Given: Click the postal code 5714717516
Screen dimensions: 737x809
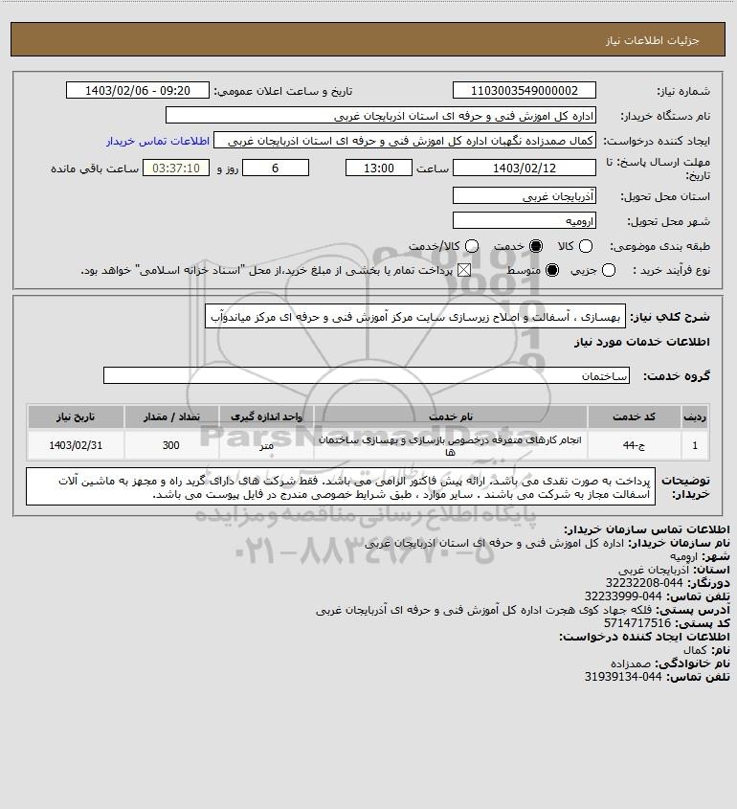Looking at the screenshot, I should tap(637, 623).
